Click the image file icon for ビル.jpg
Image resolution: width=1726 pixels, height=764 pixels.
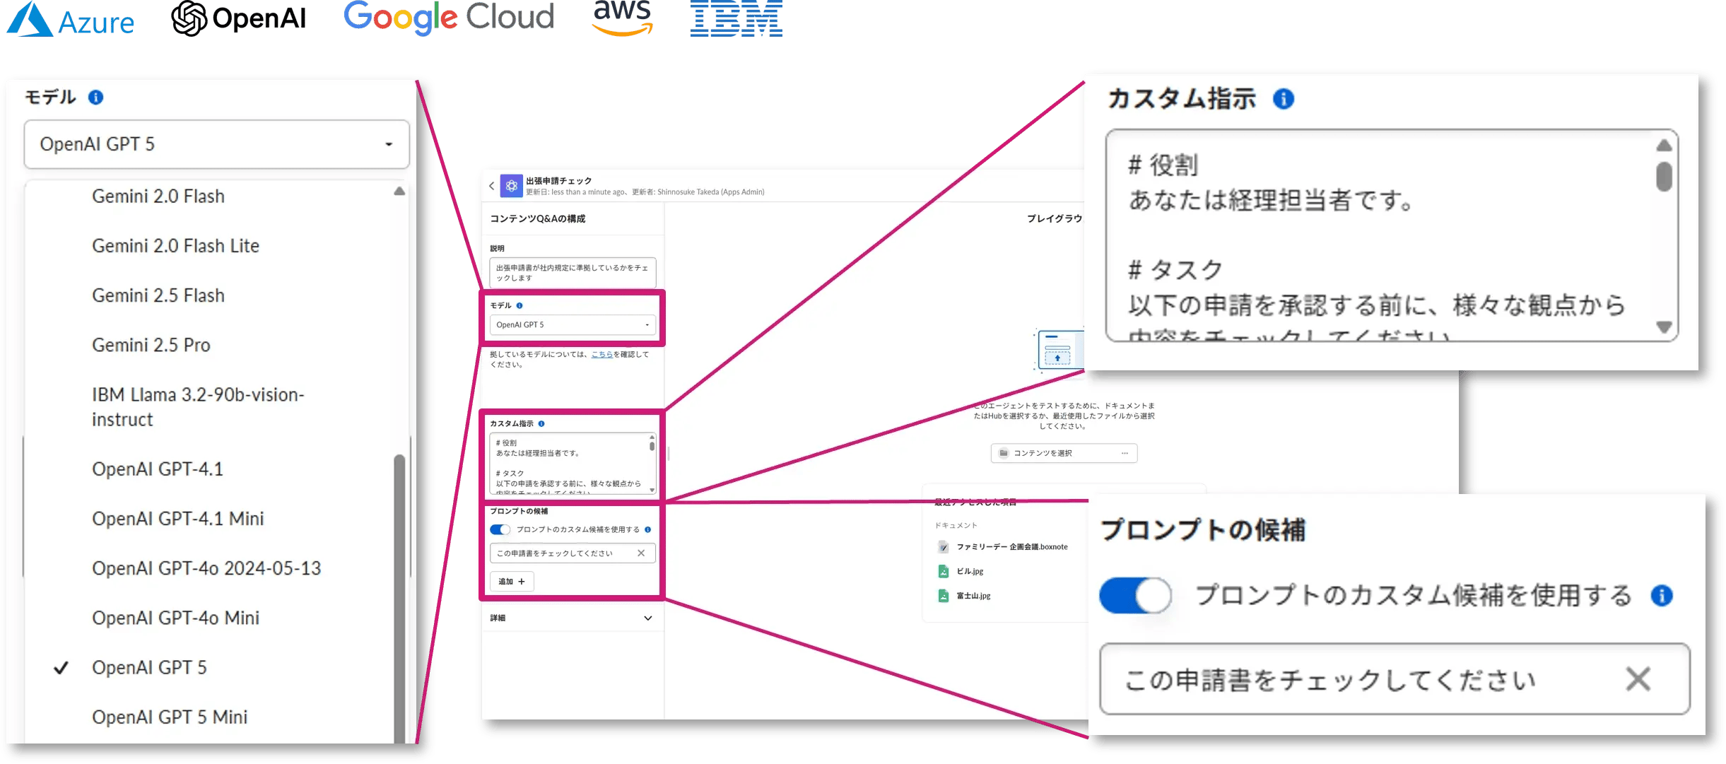(944, 571)
